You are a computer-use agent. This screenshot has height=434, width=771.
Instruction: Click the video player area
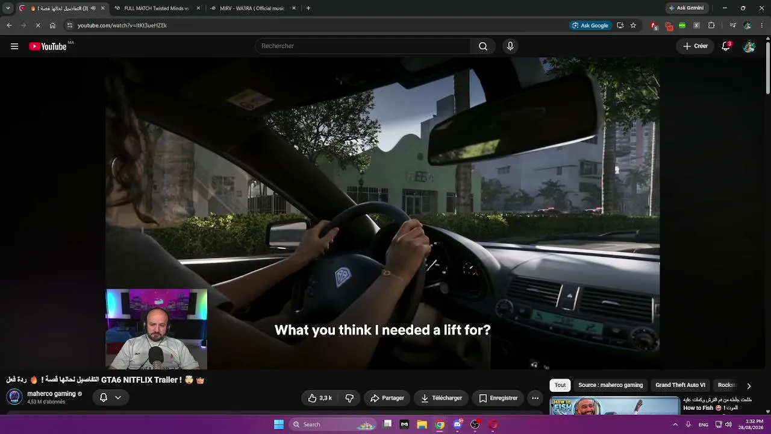[382, 213]
